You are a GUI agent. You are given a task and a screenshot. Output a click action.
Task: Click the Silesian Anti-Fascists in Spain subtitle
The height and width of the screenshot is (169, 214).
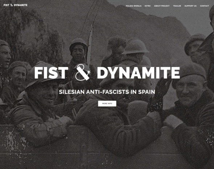(107, 92)
